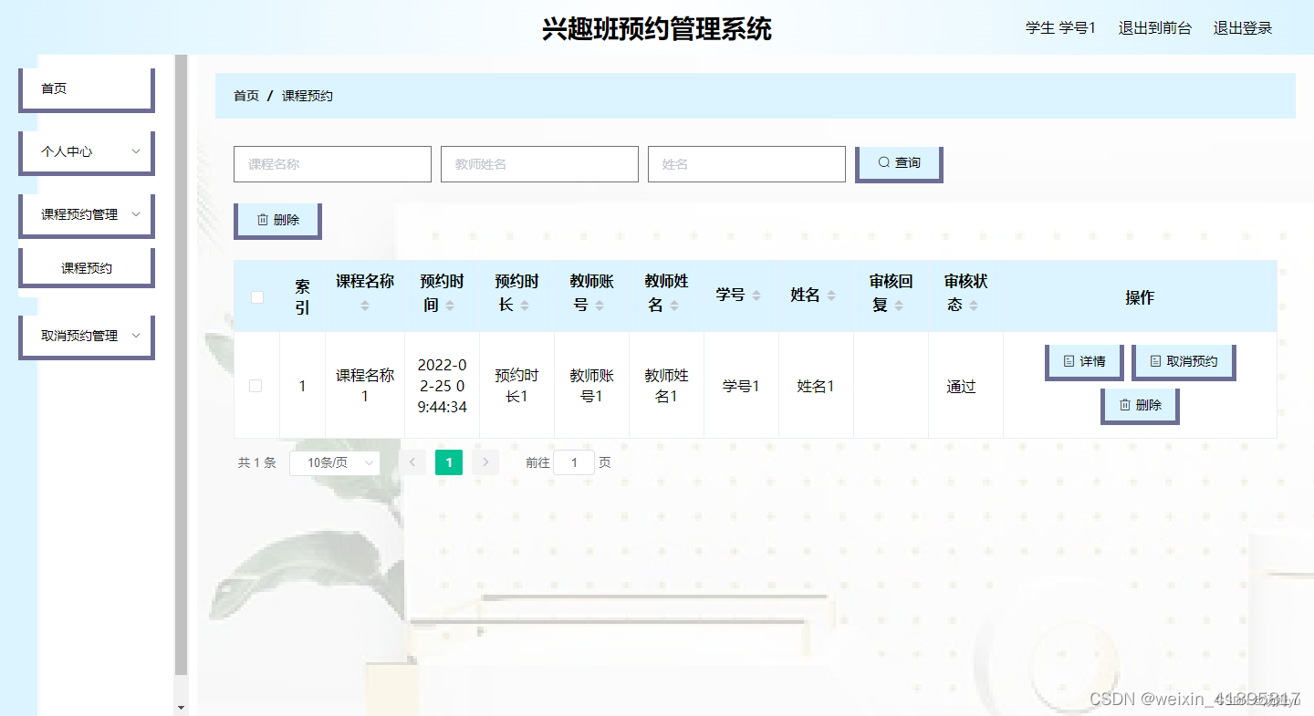Focus the 课程名称 search field
This screenshot has height=716, width=1314.
click(x=332, y=164)
